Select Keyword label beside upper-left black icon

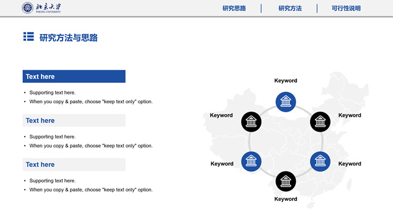tap(222, 116)
